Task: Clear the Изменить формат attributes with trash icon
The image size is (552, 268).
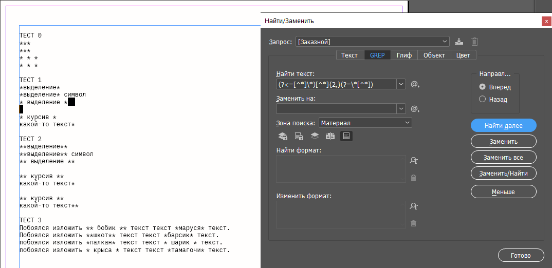Action: [413, 223]
